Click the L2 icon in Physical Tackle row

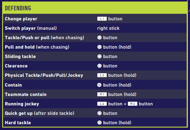(102, 75)
